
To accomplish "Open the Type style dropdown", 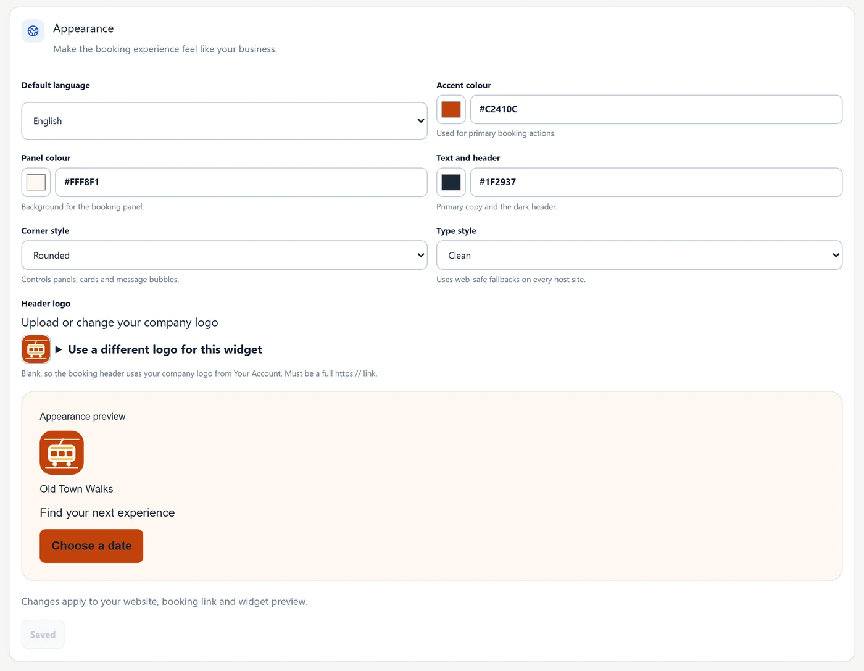I will (x=639, y=256).
